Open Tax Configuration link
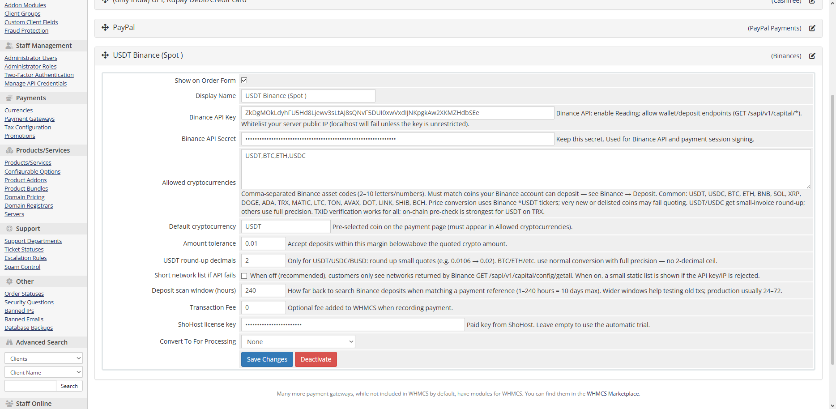The image size is (836, 409). click(x=28, y=128)
